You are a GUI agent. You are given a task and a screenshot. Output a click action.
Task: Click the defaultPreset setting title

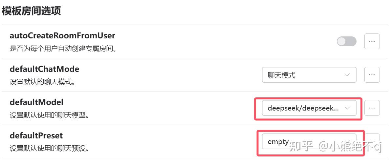pyautogui.click(x=36, y=135)
